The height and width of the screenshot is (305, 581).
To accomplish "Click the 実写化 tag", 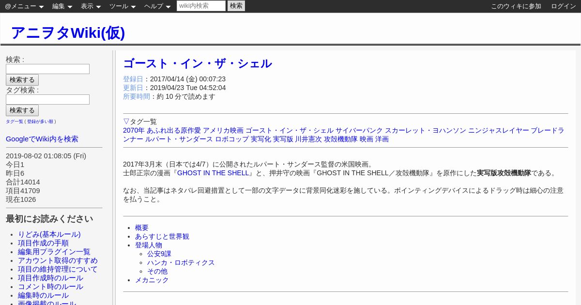I will [x=261, y=139].
